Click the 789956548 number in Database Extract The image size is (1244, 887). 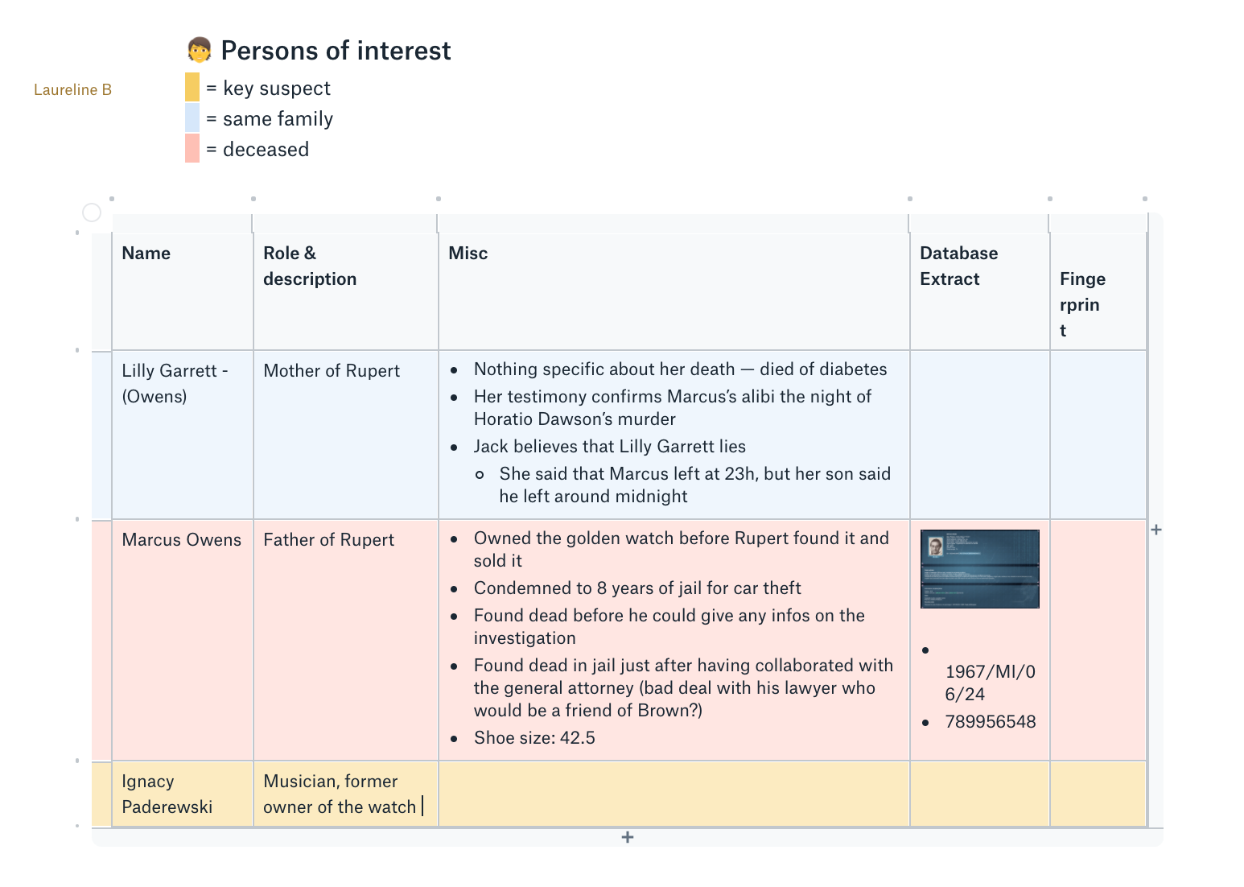[991, 722]
